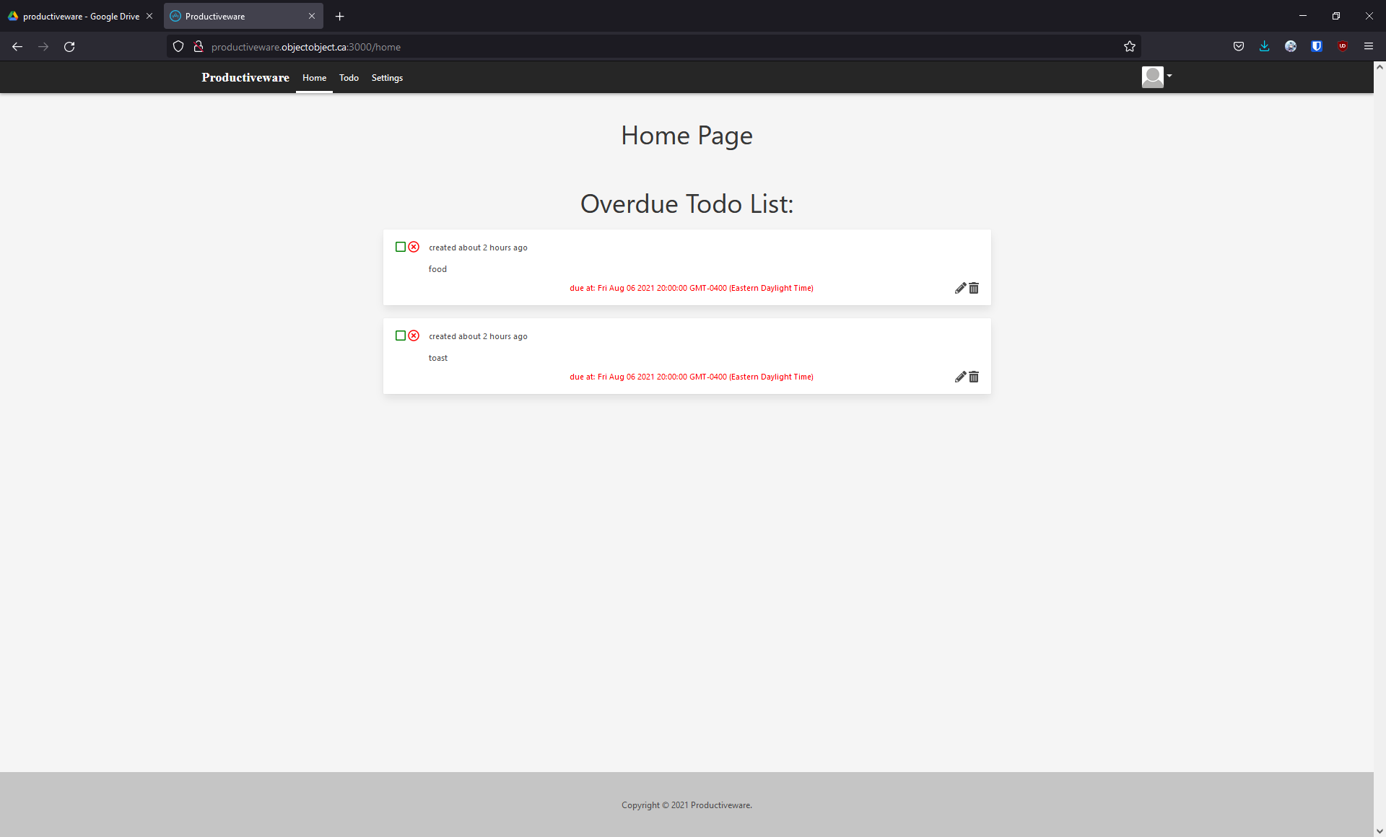Open Firefox downloads panel icon
The height and width of the screenshot is (837, 1386).
click(1265, 47)
